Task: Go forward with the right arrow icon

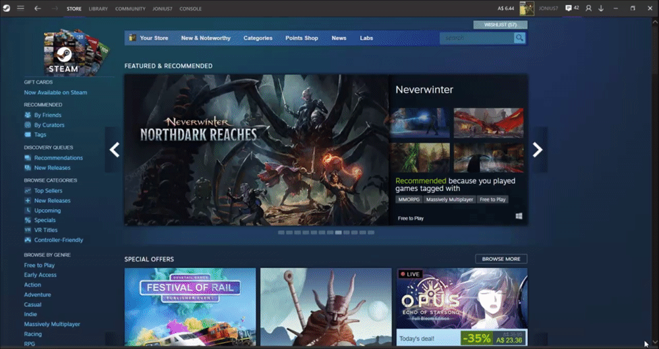Action: [x=55, y=9]
